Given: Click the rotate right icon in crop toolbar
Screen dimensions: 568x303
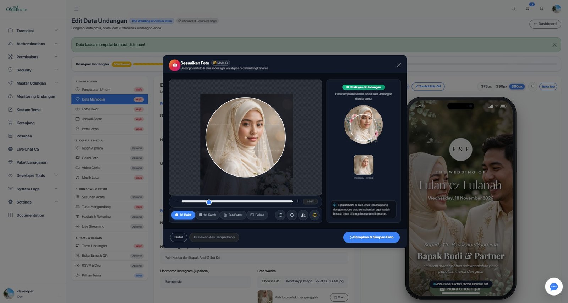Looking at the screenshot, I should 292,215.
